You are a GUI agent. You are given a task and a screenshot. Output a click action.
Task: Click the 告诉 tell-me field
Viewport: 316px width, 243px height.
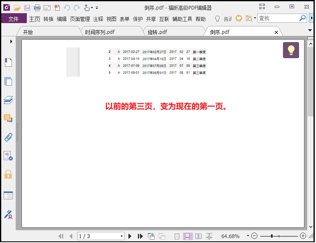pos(228,19)
